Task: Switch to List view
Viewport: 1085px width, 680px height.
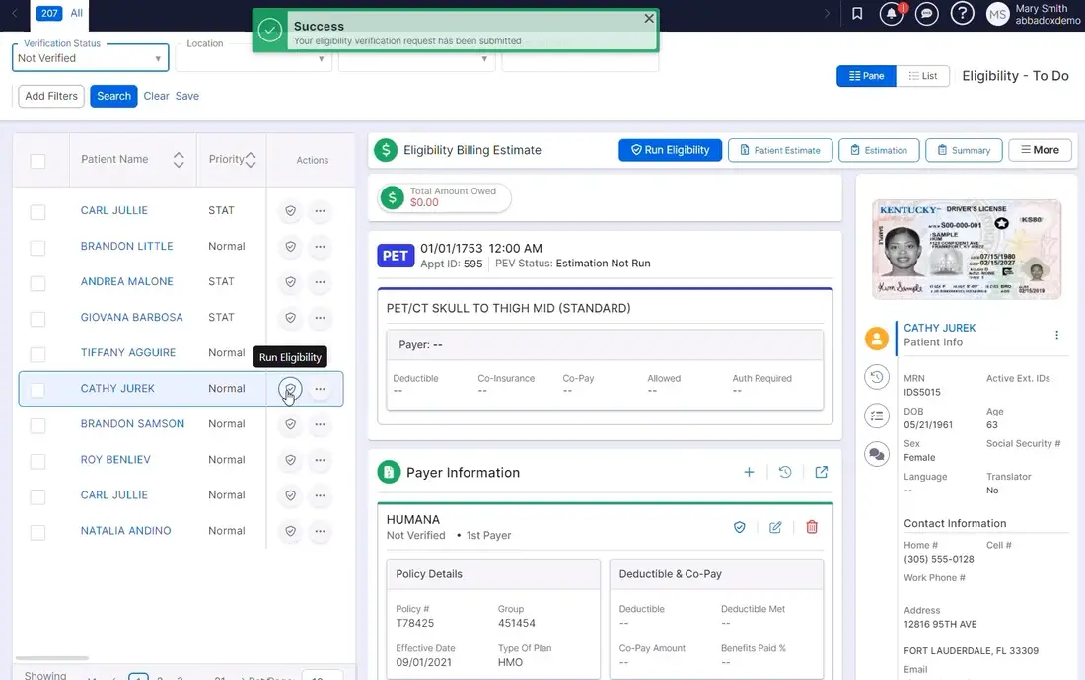Action: [x=923, y=75]
